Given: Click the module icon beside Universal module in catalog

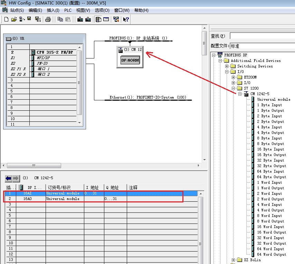Looking at the screenshot, I should point(253,99).
